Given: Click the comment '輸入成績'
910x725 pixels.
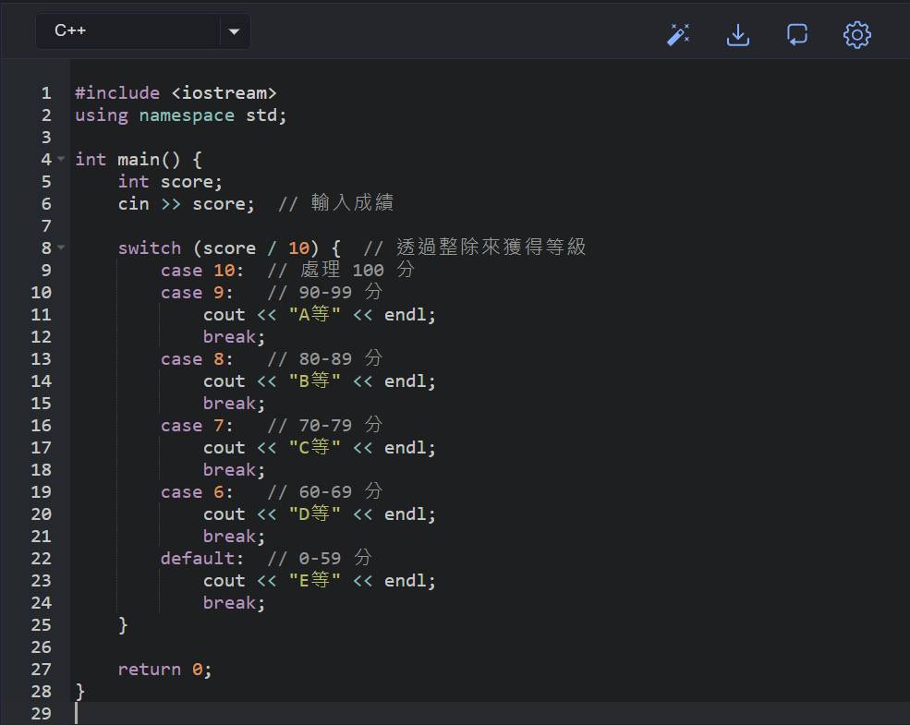Looking at the screenshot, I should pyautogui.click(x=352, y=202).
